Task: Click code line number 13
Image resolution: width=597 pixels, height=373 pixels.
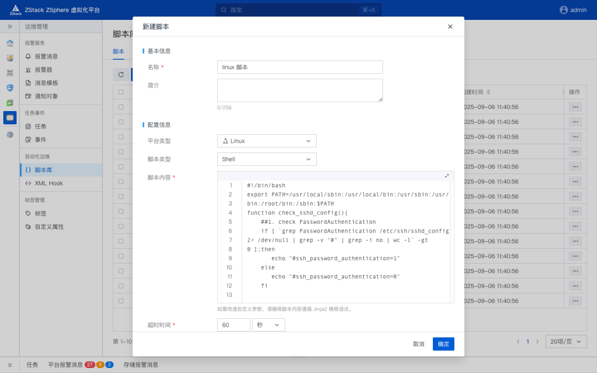Action: click(x=229, y=295)
